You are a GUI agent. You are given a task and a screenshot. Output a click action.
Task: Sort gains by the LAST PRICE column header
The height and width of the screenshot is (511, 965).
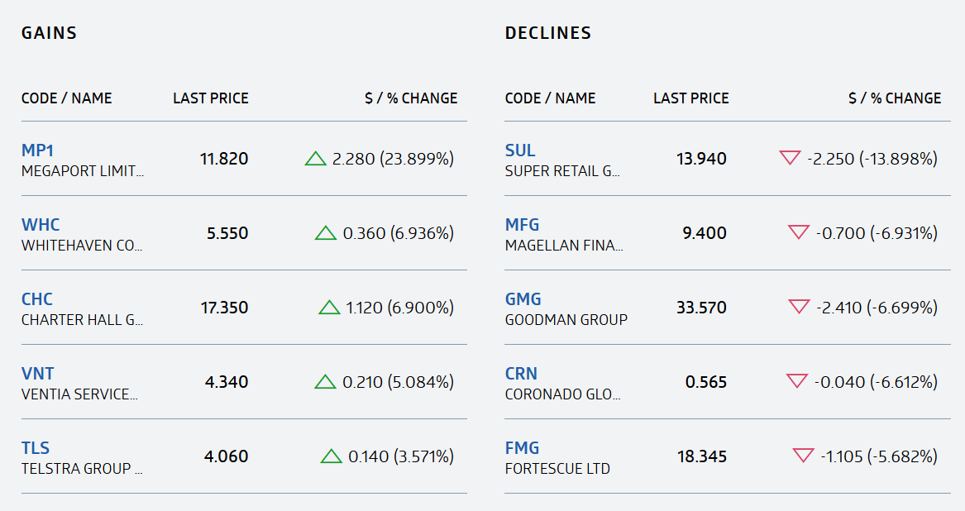pyautogui.click(x=210, y=98)
